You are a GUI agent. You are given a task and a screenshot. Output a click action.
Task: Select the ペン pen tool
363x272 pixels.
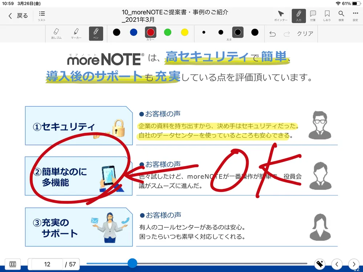tap(96, 33)
